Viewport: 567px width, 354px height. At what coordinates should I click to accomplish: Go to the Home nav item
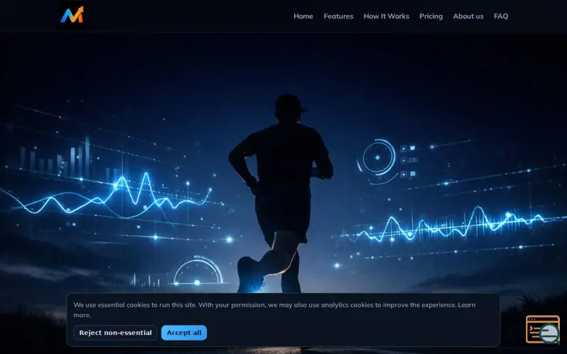303,16
